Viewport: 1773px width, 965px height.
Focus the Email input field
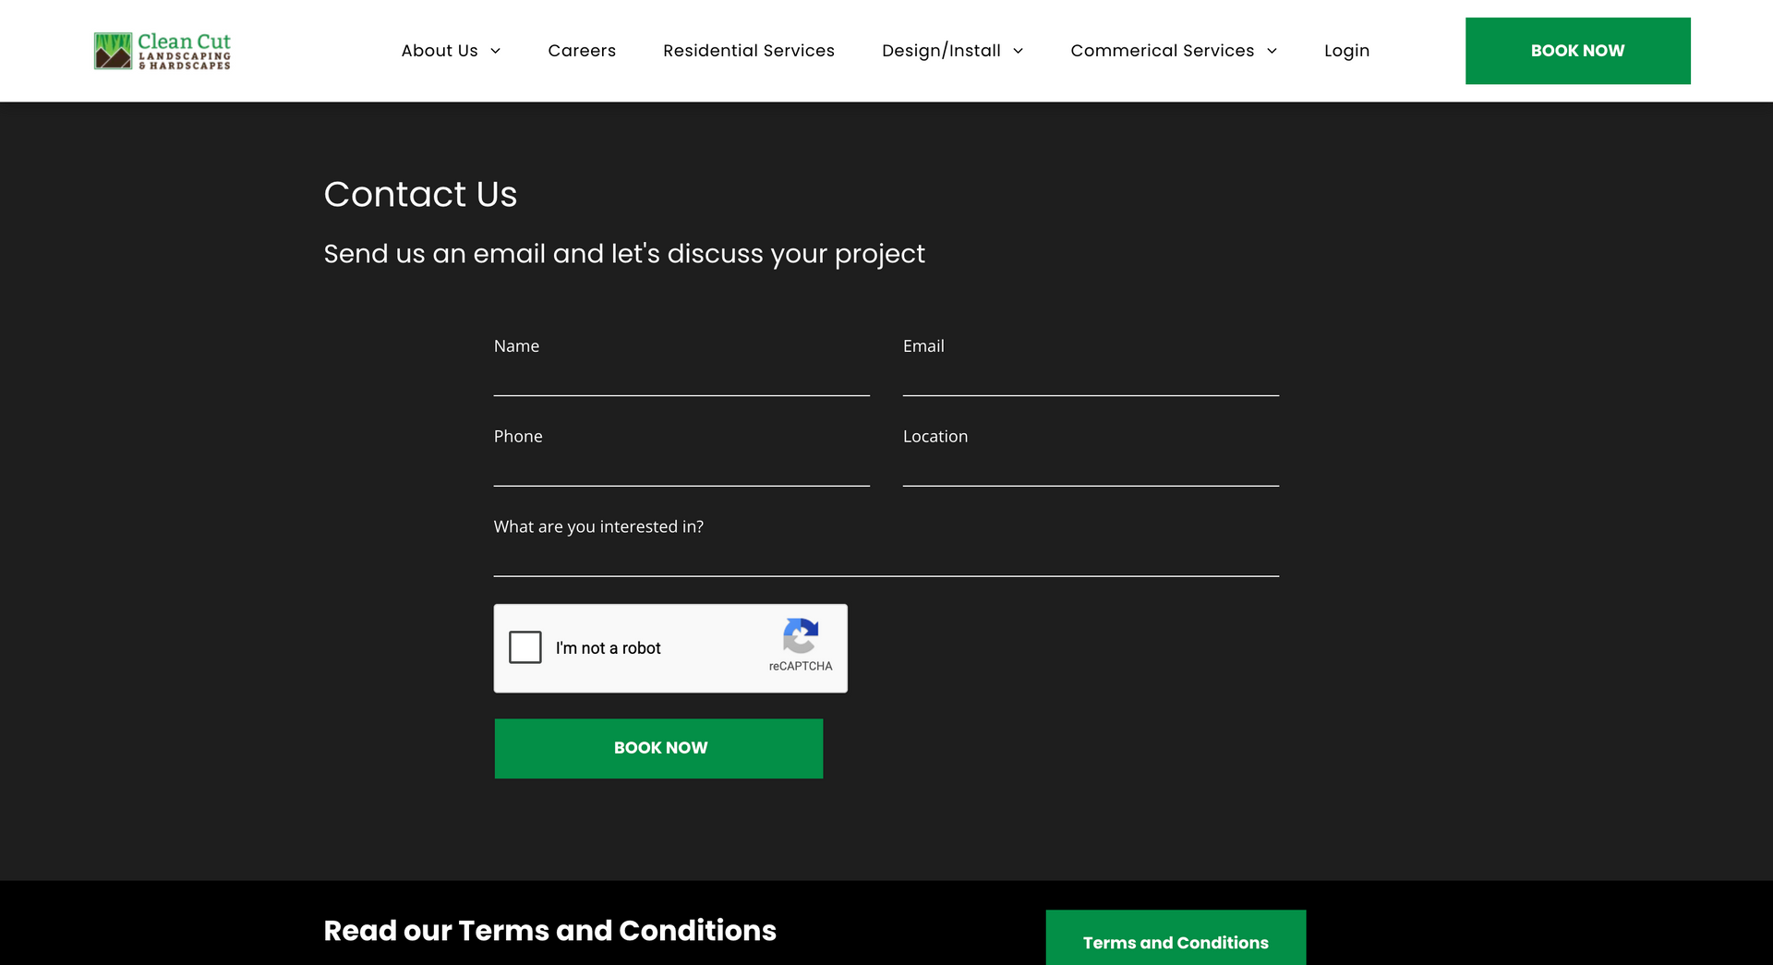point(1091,379)
